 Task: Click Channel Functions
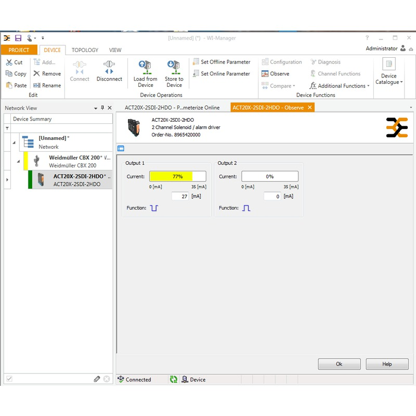pyautogui.click(x=335, y=74)
